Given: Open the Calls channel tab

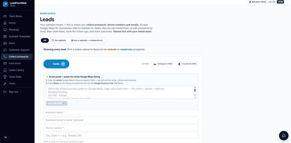Looking at the screenshot, I should click(x=56, y=64).
